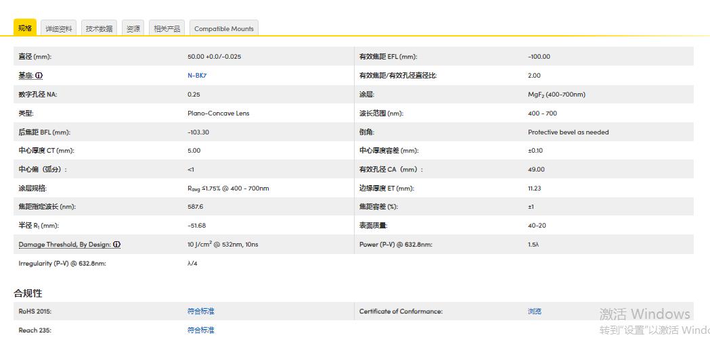710x352 pixels.
Task: Open the 资源 tab
Action: pos(133,28)
